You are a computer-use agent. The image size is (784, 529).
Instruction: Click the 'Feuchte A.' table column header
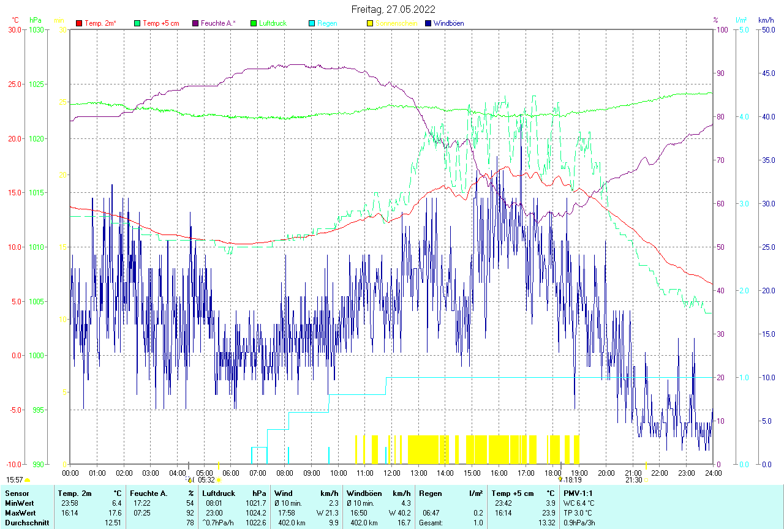click(x=149, y=493)
